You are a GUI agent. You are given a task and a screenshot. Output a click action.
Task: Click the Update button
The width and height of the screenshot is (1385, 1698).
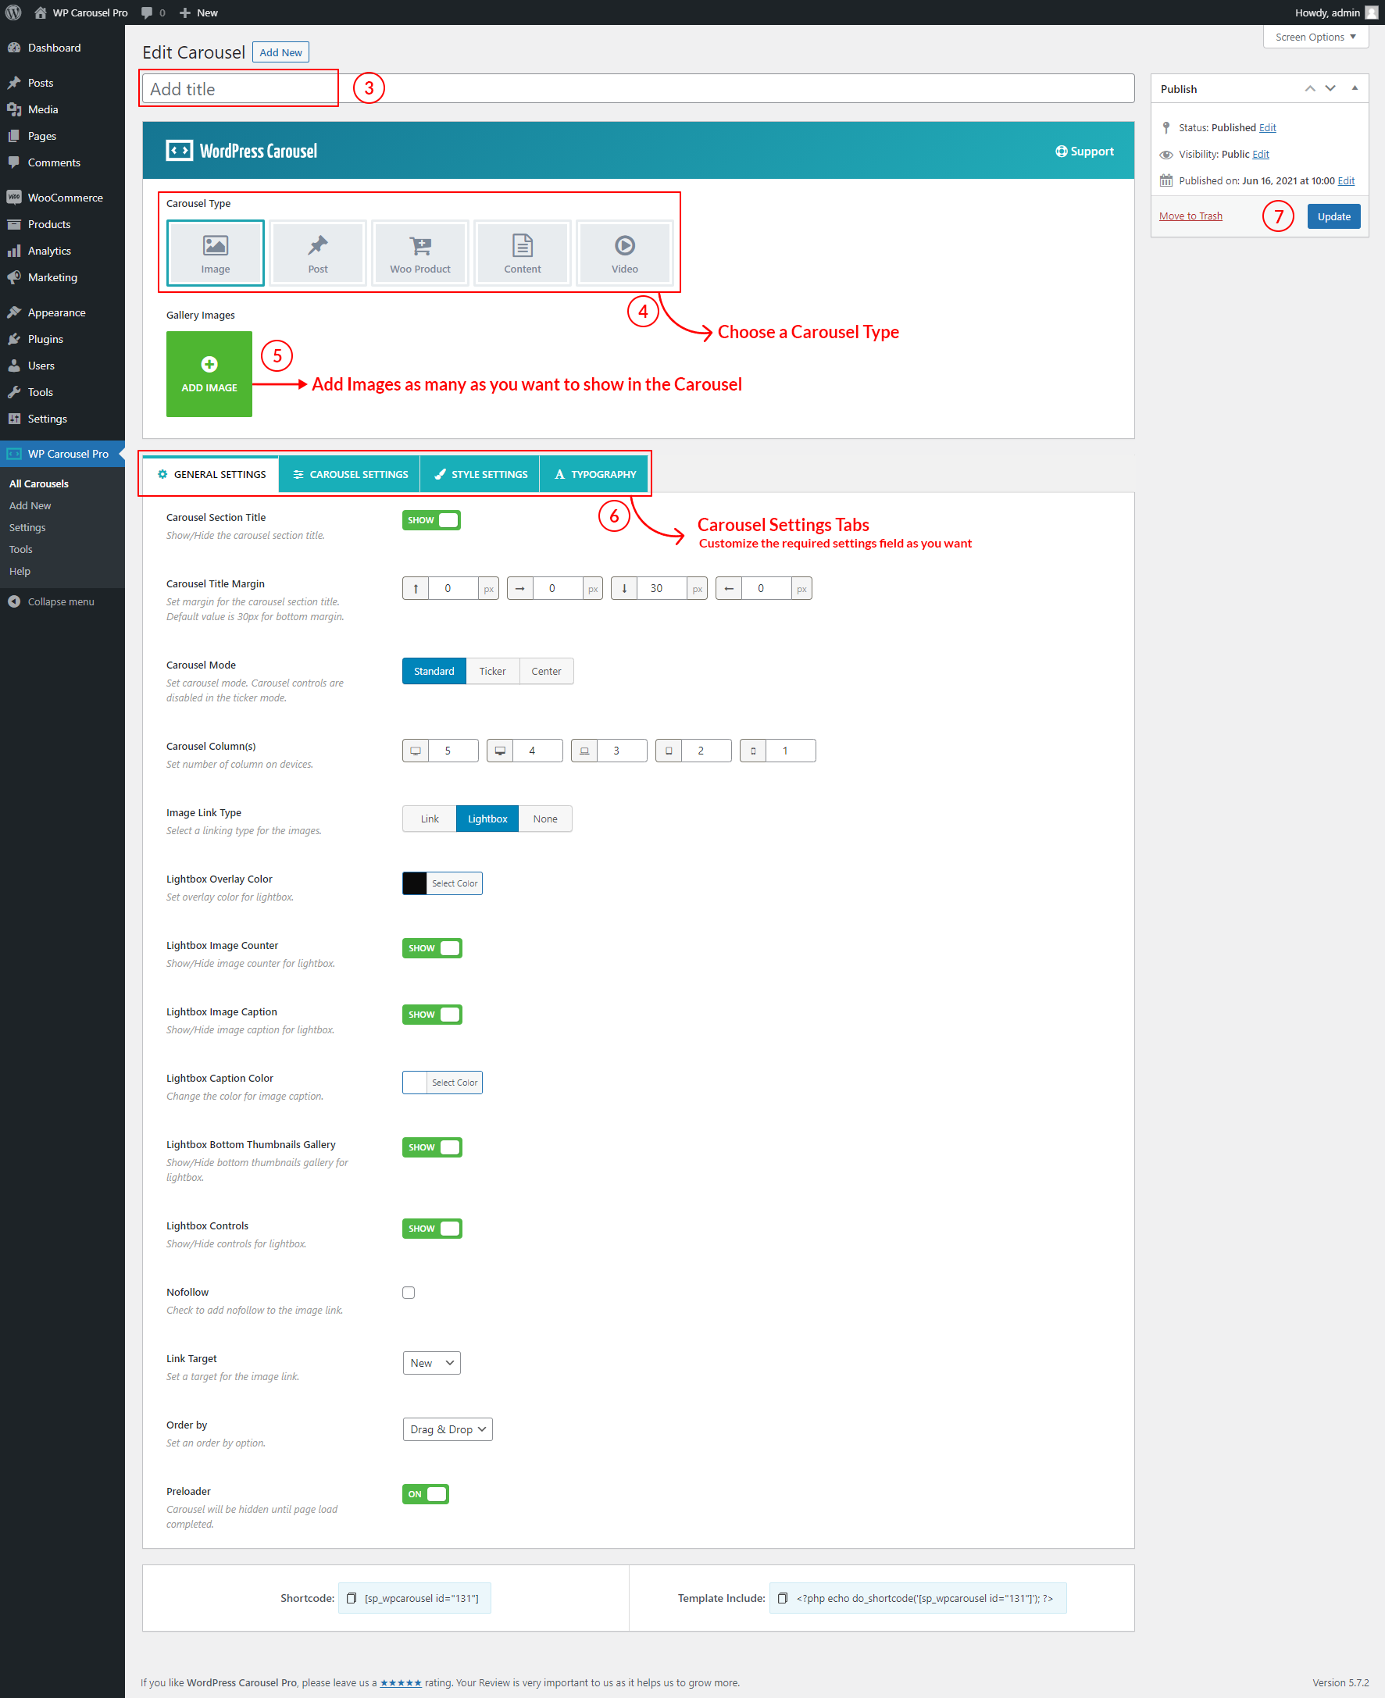[x=1333, y=216]
